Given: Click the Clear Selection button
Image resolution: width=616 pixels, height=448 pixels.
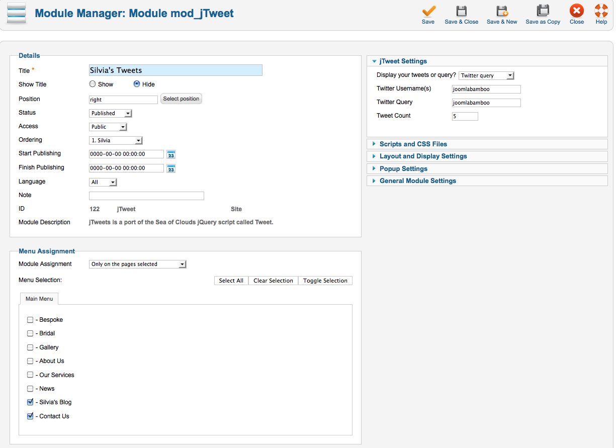Looking at the screenshot, I should click(x=274, y=281).
